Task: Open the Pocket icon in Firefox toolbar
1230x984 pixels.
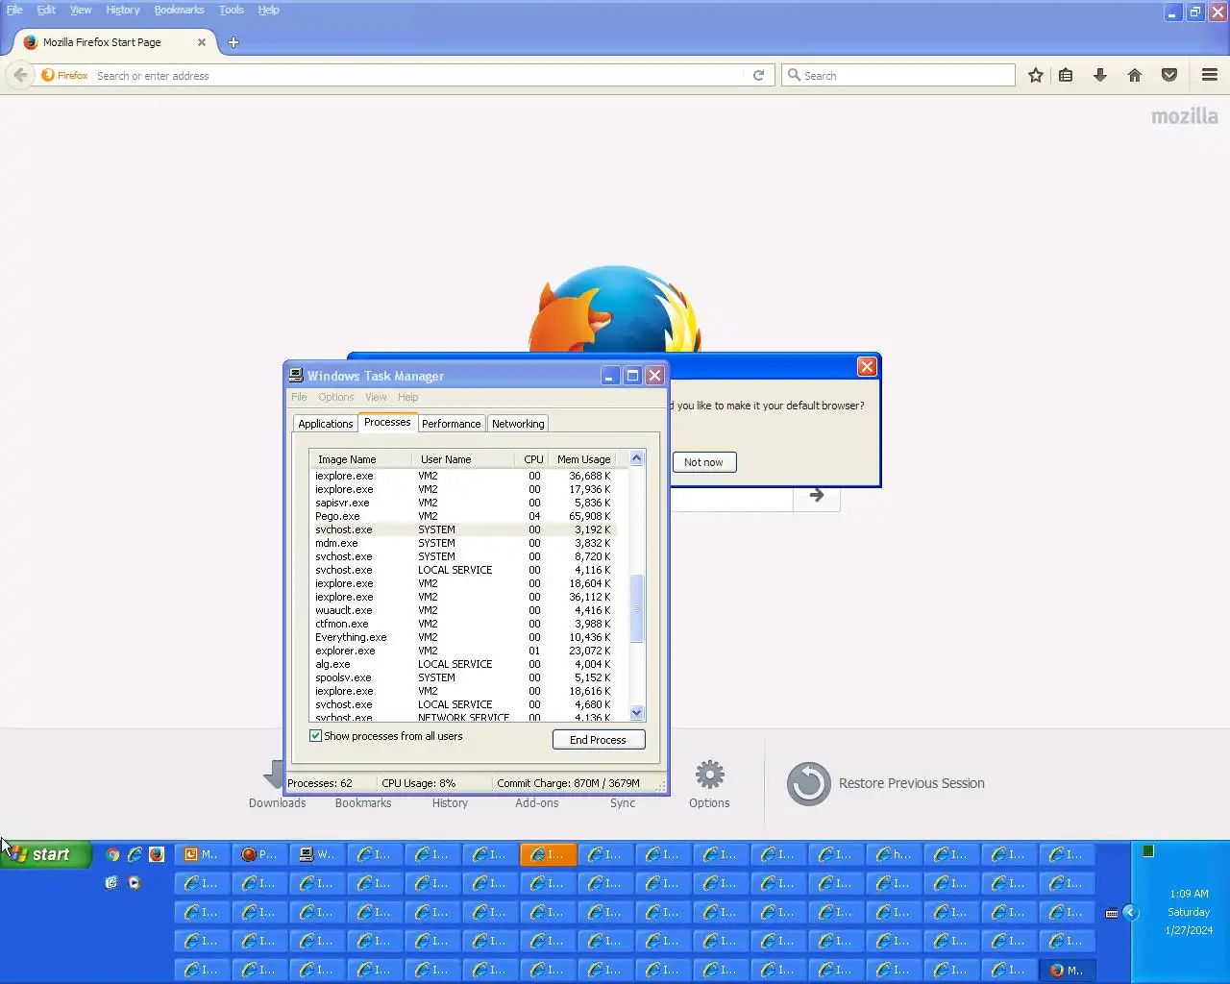Action: click(x=1169, y=75)
